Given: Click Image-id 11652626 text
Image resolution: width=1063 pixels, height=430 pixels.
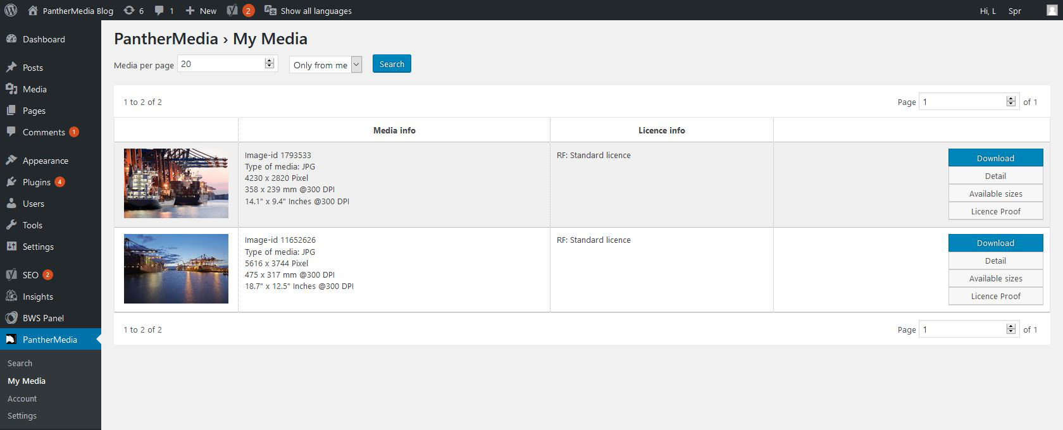Looking at the screenshot, I should point(280,240).
